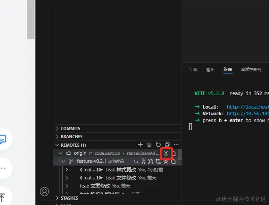Viewport: 269px width, 205px height.
Task: Open the Network http://10.56.181 link
Action: [248, 113]
